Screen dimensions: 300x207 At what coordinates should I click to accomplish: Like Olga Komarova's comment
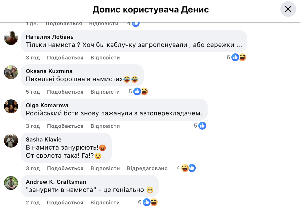tap(65, 126)
